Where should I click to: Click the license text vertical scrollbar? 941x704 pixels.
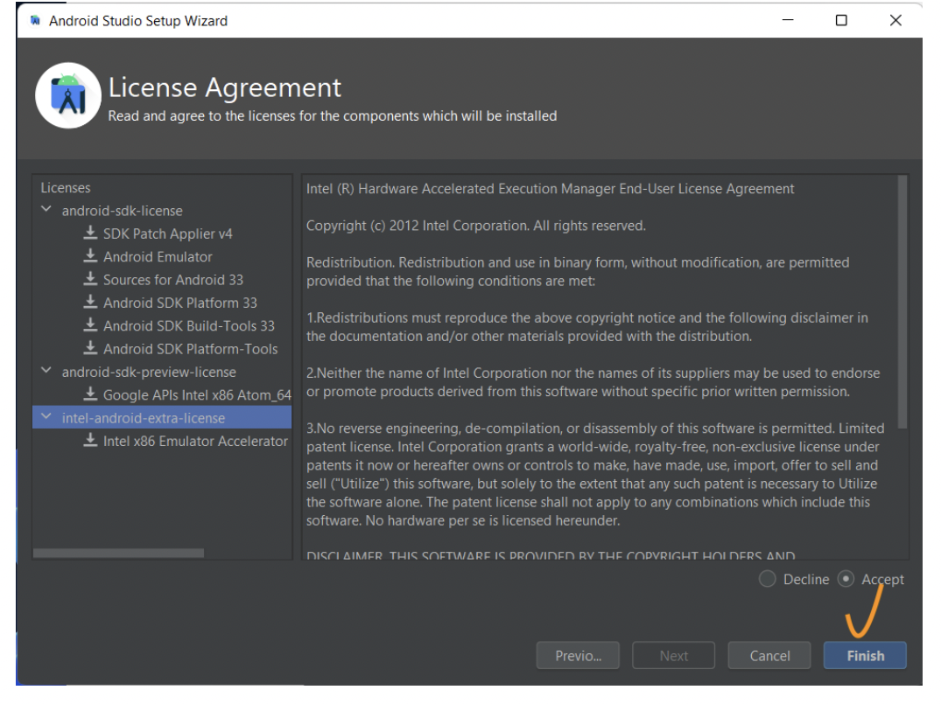coord(902,303)
